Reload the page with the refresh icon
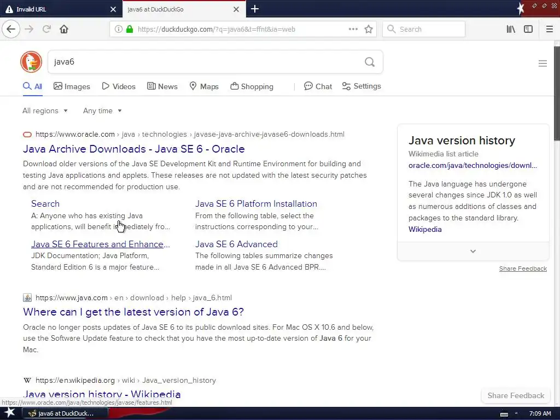 46,29
